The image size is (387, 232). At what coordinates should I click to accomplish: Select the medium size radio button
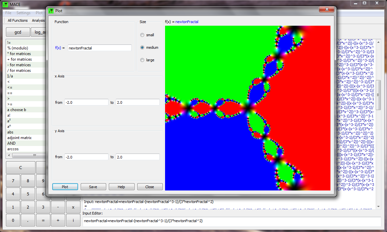coord(142,47)
